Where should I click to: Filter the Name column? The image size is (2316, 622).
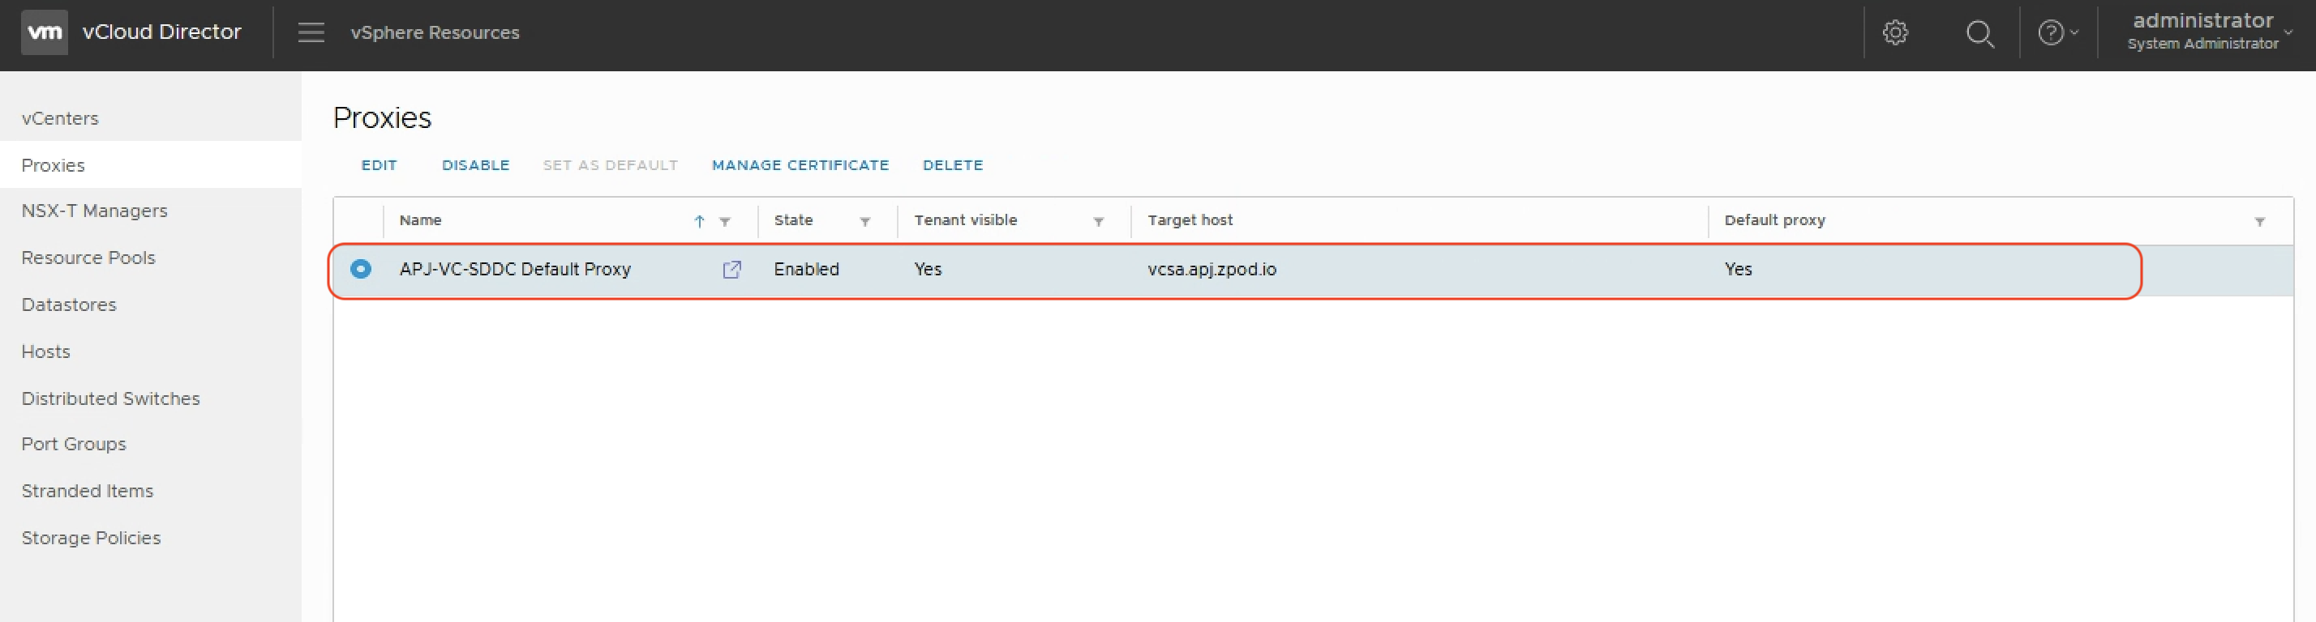pyautogui.click(x=725, y=221)
